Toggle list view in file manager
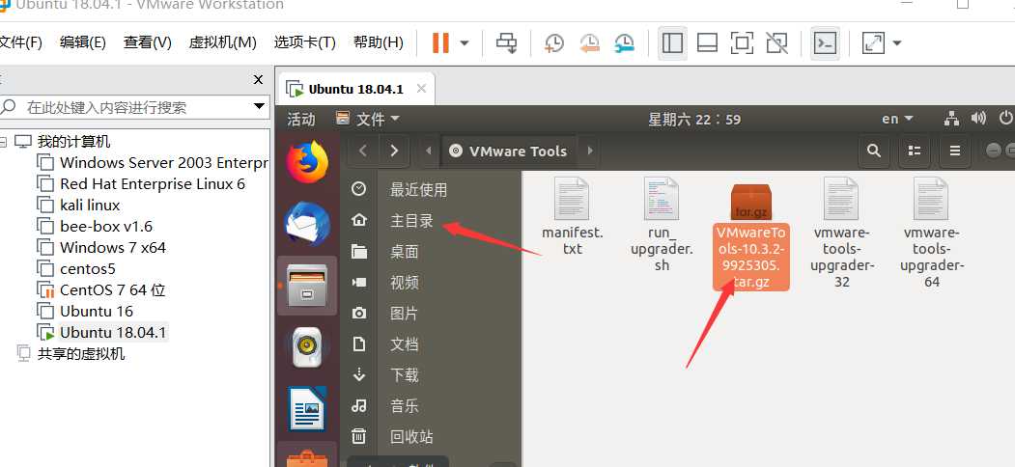 click(x=914, y=151)
